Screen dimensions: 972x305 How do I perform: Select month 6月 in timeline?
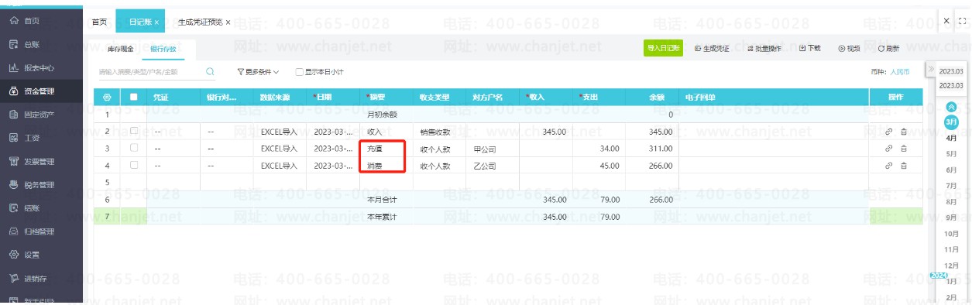(952, 170)
